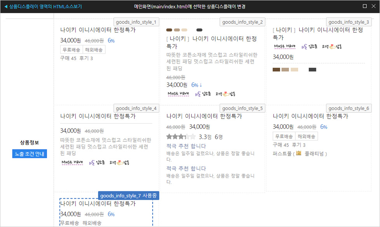The image size is (380, 227).
Task: Open the second 적극 추천 합니다 review title
Action: tap(186, 169)
